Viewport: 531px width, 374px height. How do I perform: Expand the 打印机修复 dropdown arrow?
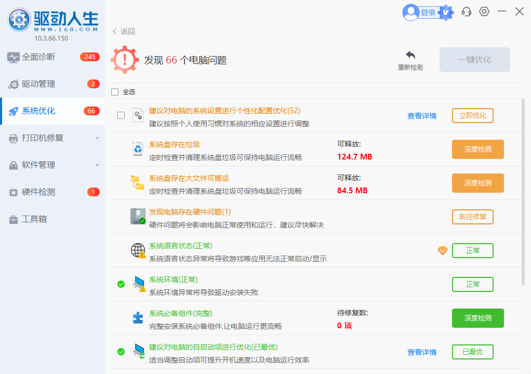click(97, 138)
